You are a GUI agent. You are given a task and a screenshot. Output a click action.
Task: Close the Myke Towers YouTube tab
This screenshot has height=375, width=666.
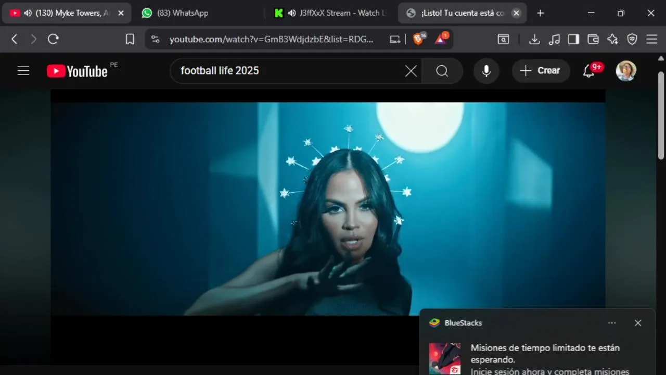pos(121,13)
